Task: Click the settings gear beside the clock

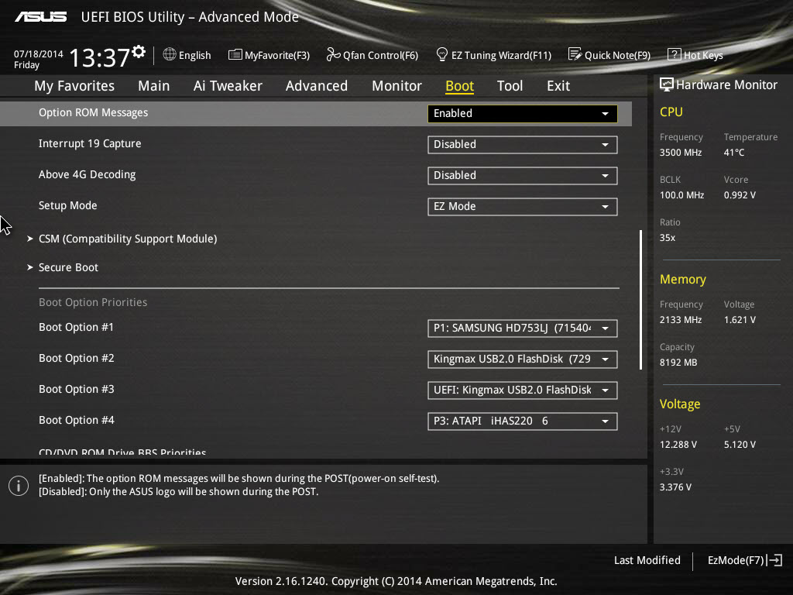Action: click(139, 51)
